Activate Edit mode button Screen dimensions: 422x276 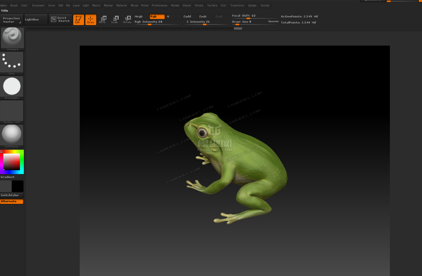pos(78,20)
